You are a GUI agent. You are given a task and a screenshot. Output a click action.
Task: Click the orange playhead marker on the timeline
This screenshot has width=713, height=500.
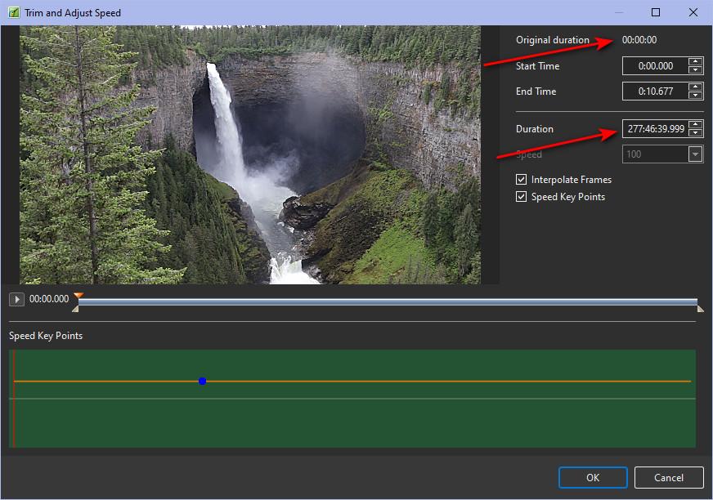click(x=78, y=296)
